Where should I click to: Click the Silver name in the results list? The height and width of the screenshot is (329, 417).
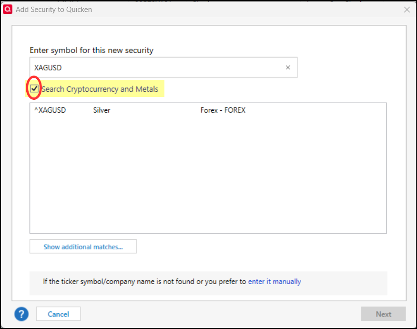tap(102, 110)
